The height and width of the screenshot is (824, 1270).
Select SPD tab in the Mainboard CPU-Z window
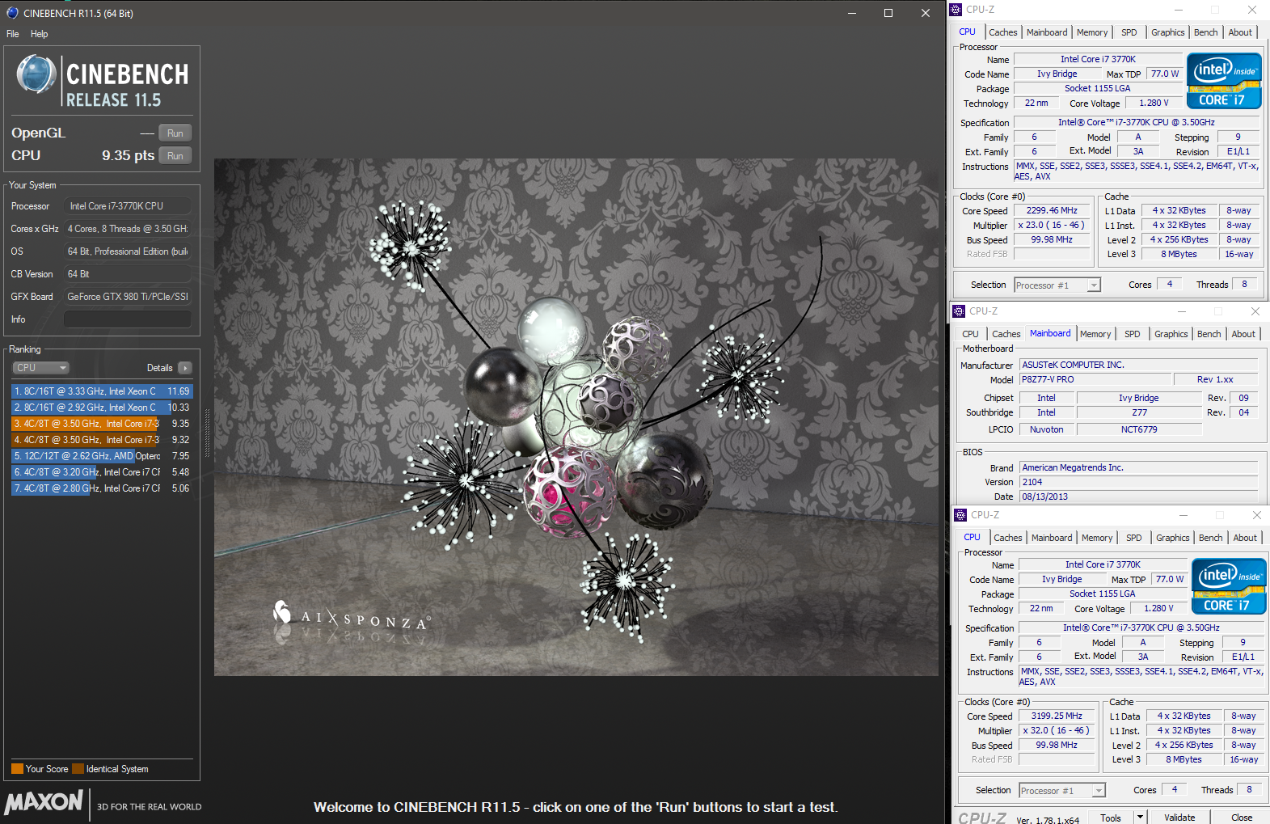pos(1133,334)
